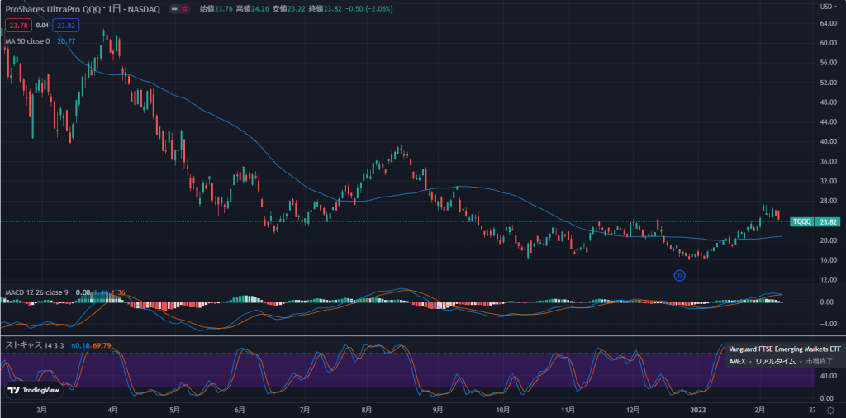
Task: Click the MACD histogram value 0.08
Action: point(83,292)
